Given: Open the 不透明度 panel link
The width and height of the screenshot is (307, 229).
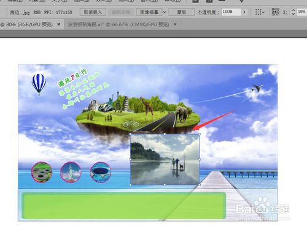Looking at the screenshot, I should coord(208,12).
